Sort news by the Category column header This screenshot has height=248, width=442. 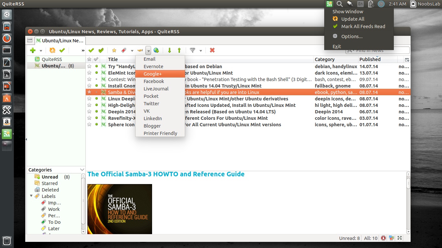(336, 59)
